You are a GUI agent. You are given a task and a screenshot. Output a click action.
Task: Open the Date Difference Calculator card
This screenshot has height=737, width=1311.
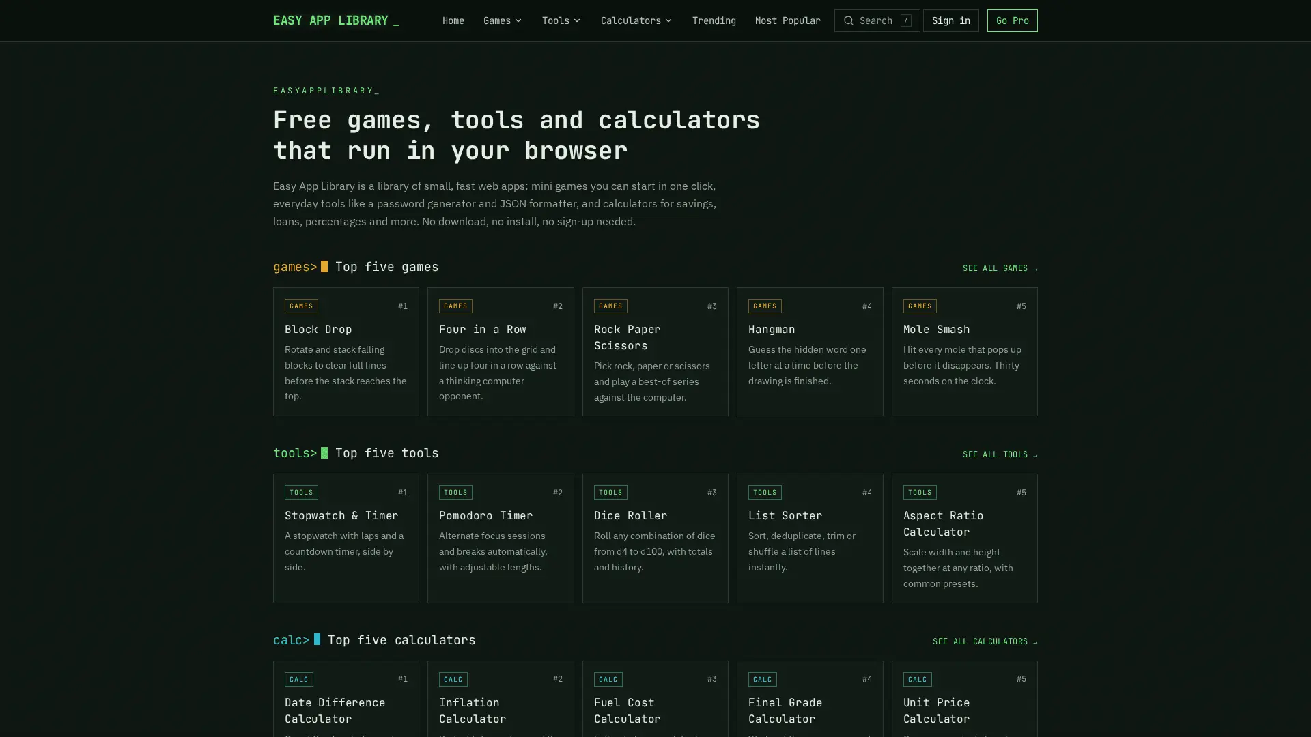[x=346, y=699]
